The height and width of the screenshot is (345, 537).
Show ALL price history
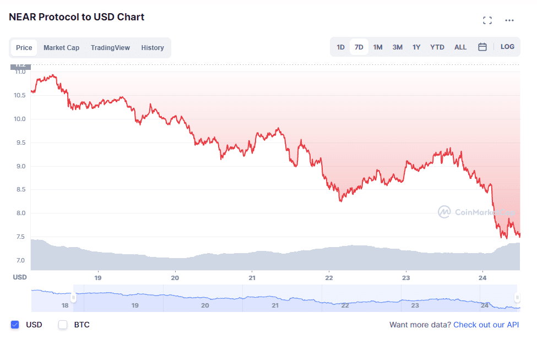(460, 47)
